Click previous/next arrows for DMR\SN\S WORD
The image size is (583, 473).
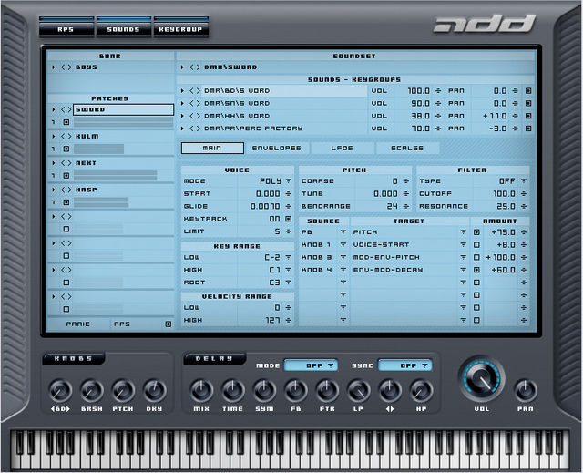tap(195, 103)
